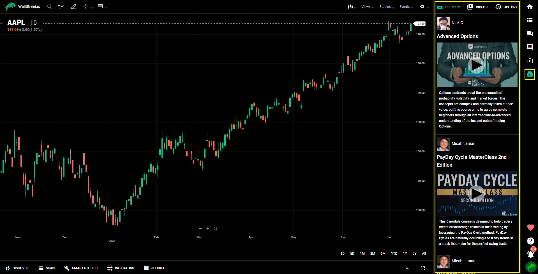This screenshot has height=274, width=538.
Task: Expand chart type dropdown arrow
Action: [x=355, y=8]
